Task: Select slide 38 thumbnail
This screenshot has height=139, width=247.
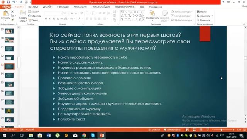Action: click(x=9, y=111)
